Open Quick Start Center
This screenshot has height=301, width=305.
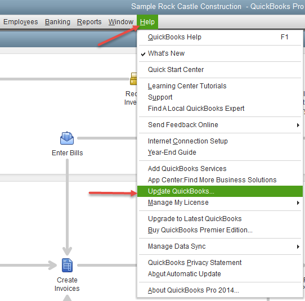220,70
